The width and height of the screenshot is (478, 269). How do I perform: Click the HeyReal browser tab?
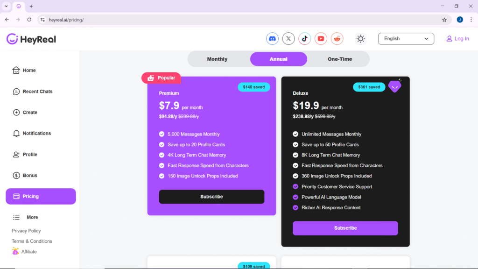tap(19, 6)
